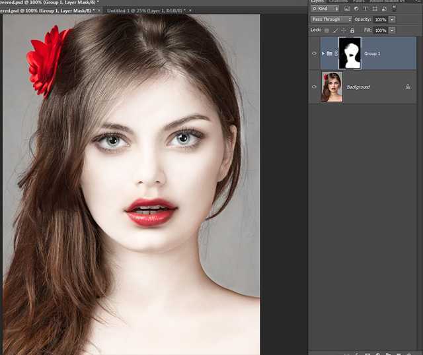Filter layers by pixel layer icon
Viewport: 423px width, 355px height.
(x=347, y=9)
